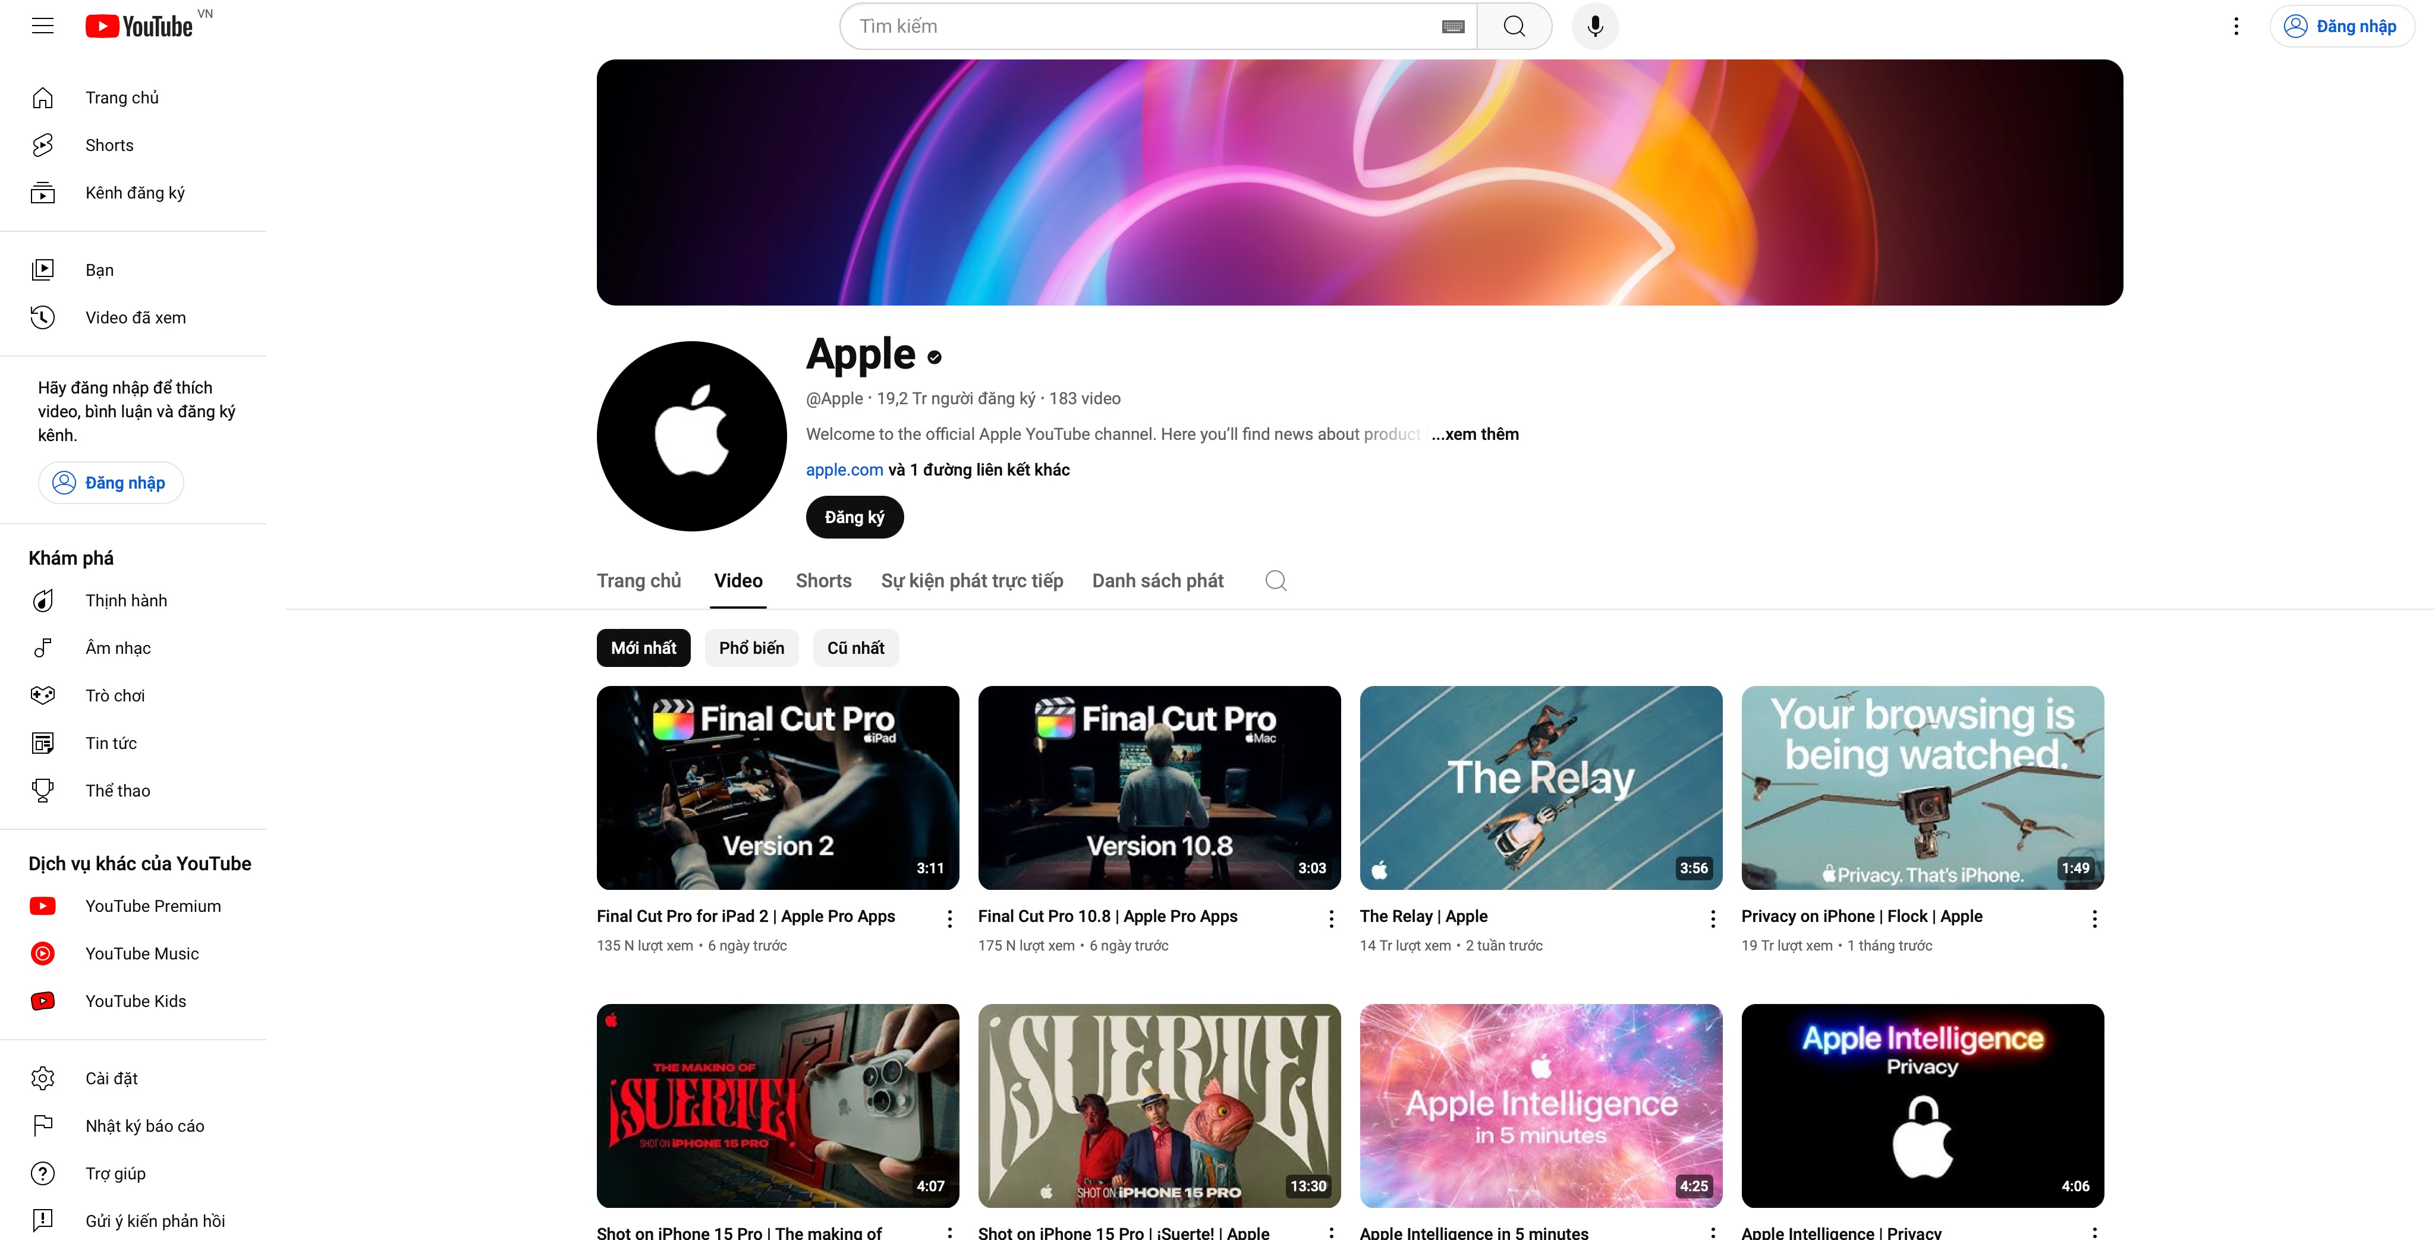Click Đăng nhập button in top header
Image resolution: width=2435 pixels, height=1240 pixels.
(2342, 27)
